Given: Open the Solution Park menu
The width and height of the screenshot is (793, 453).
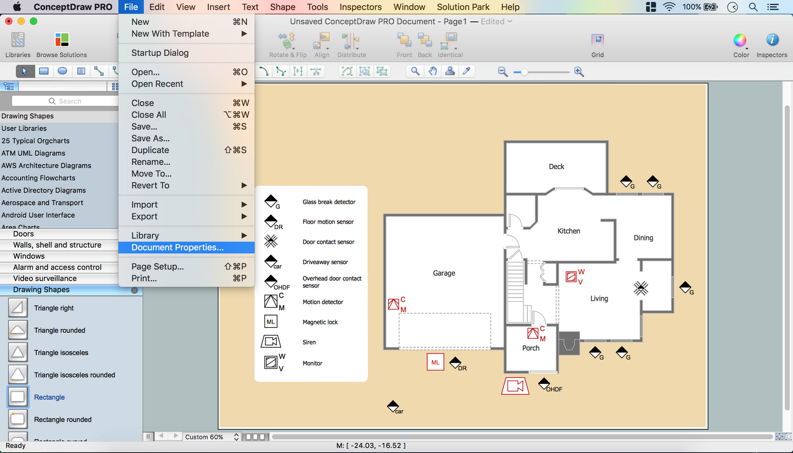Looking at the screenshot, I should click(x=463, y=7).
